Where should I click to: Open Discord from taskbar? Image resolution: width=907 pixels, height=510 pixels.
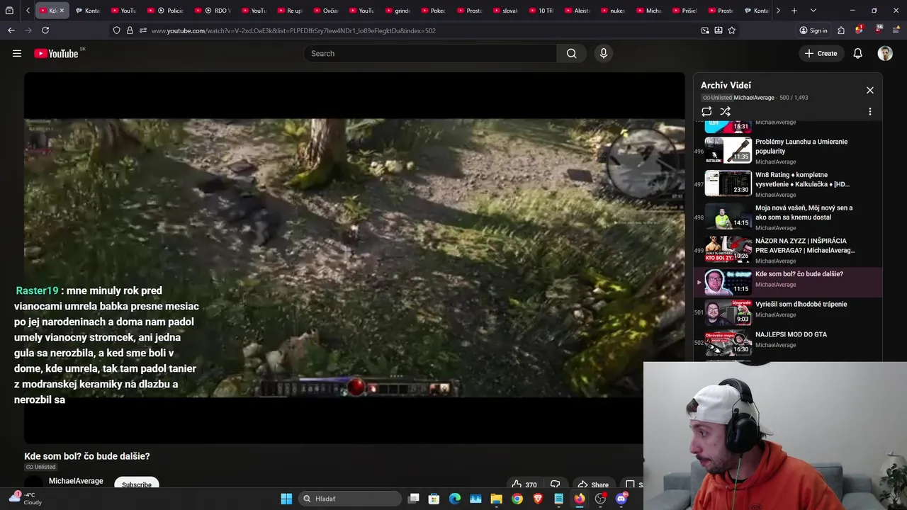coord(621,499)
